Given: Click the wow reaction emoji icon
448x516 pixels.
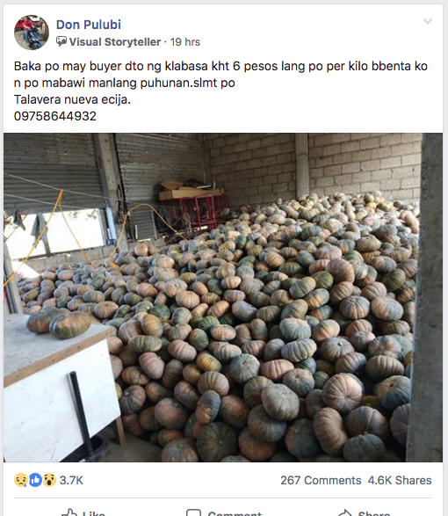Looking at the screenshot, I should click(49, 480).
